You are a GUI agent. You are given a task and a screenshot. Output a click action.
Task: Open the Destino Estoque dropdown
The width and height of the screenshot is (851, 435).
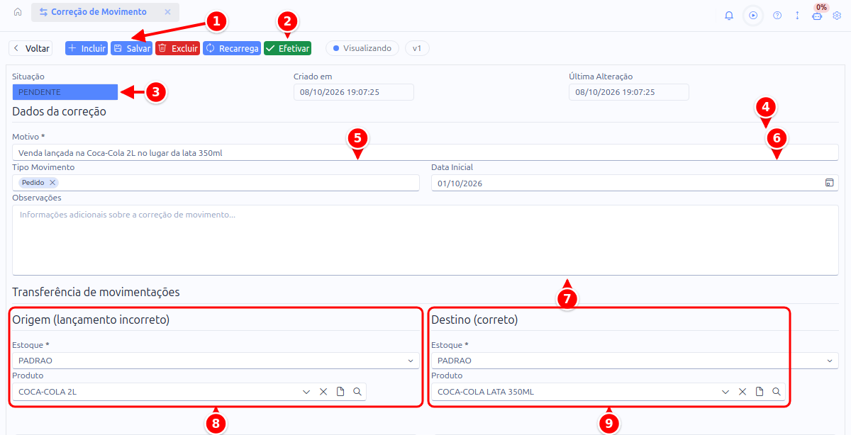635,361
